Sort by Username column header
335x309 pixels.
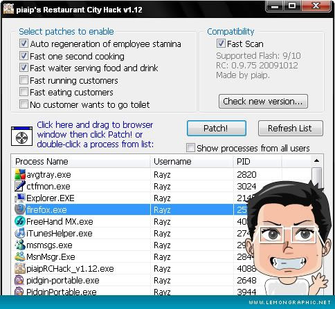192,161
